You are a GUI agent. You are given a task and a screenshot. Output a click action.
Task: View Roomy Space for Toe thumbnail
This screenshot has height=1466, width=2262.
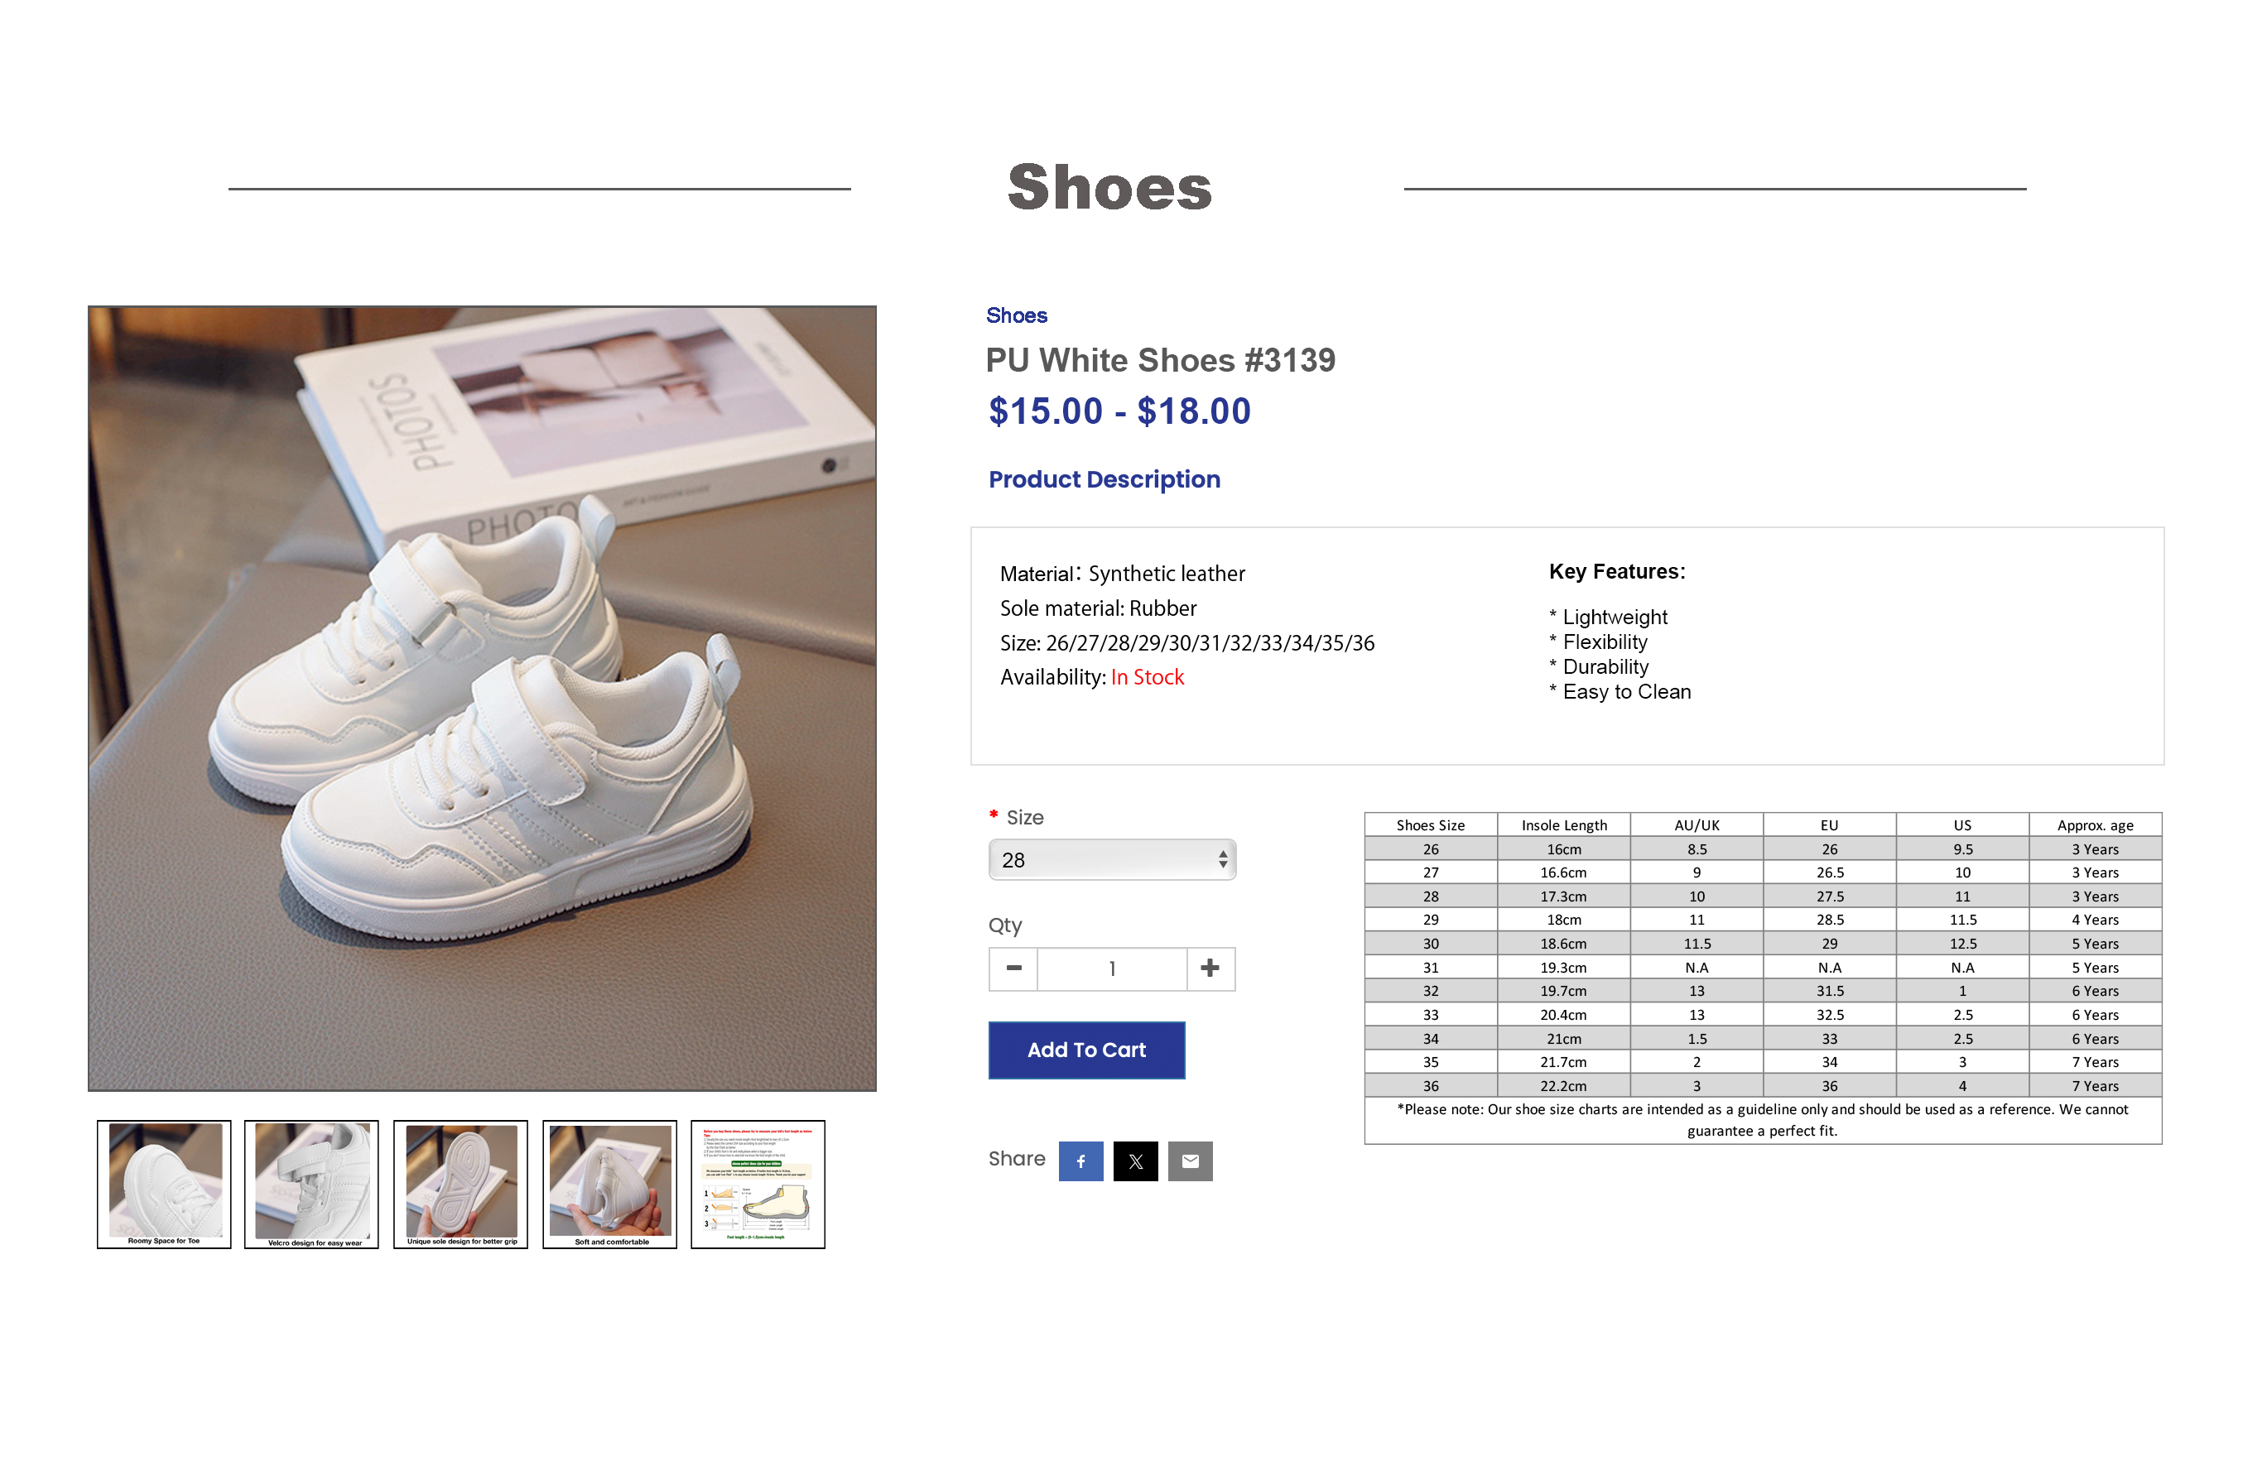pos(165,1184)
